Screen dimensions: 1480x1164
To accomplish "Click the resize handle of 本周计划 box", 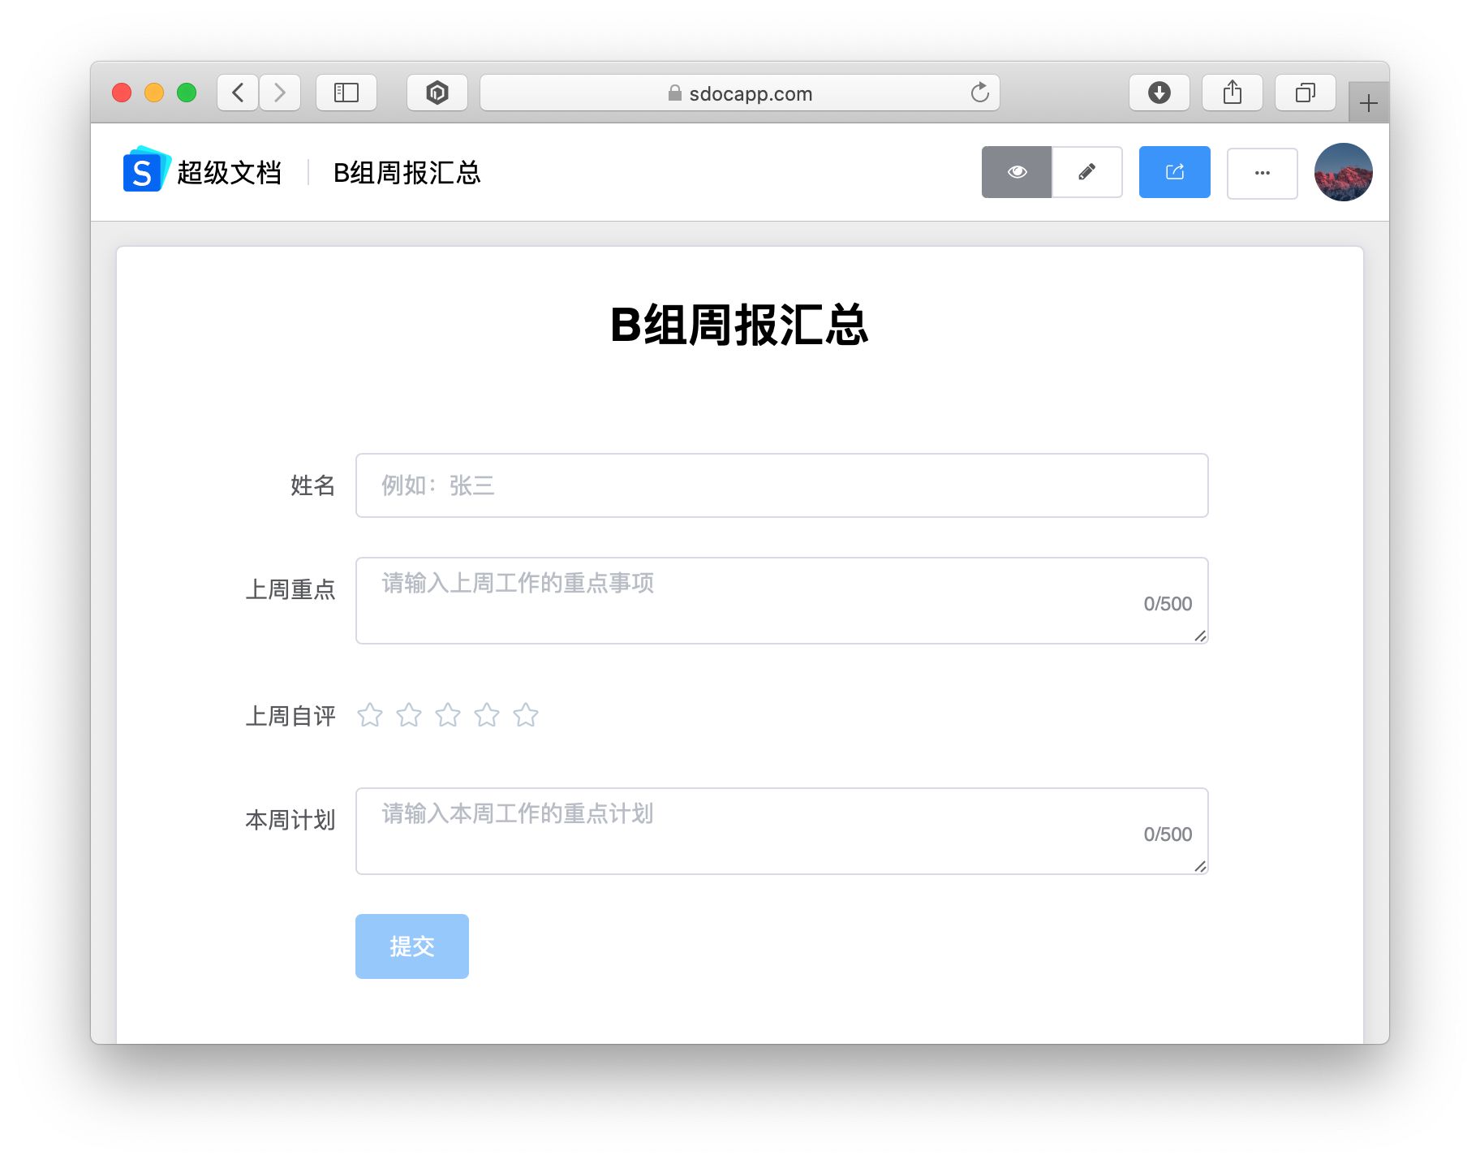I will (1200, 866).
